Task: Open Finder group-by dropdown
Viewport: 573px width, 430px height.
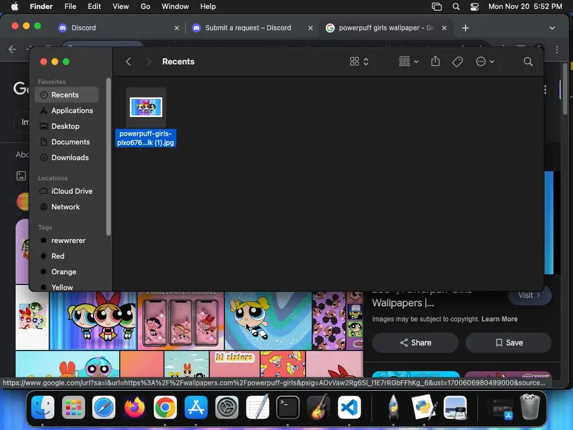Action: pyautogui.click(x=408, y=62)
